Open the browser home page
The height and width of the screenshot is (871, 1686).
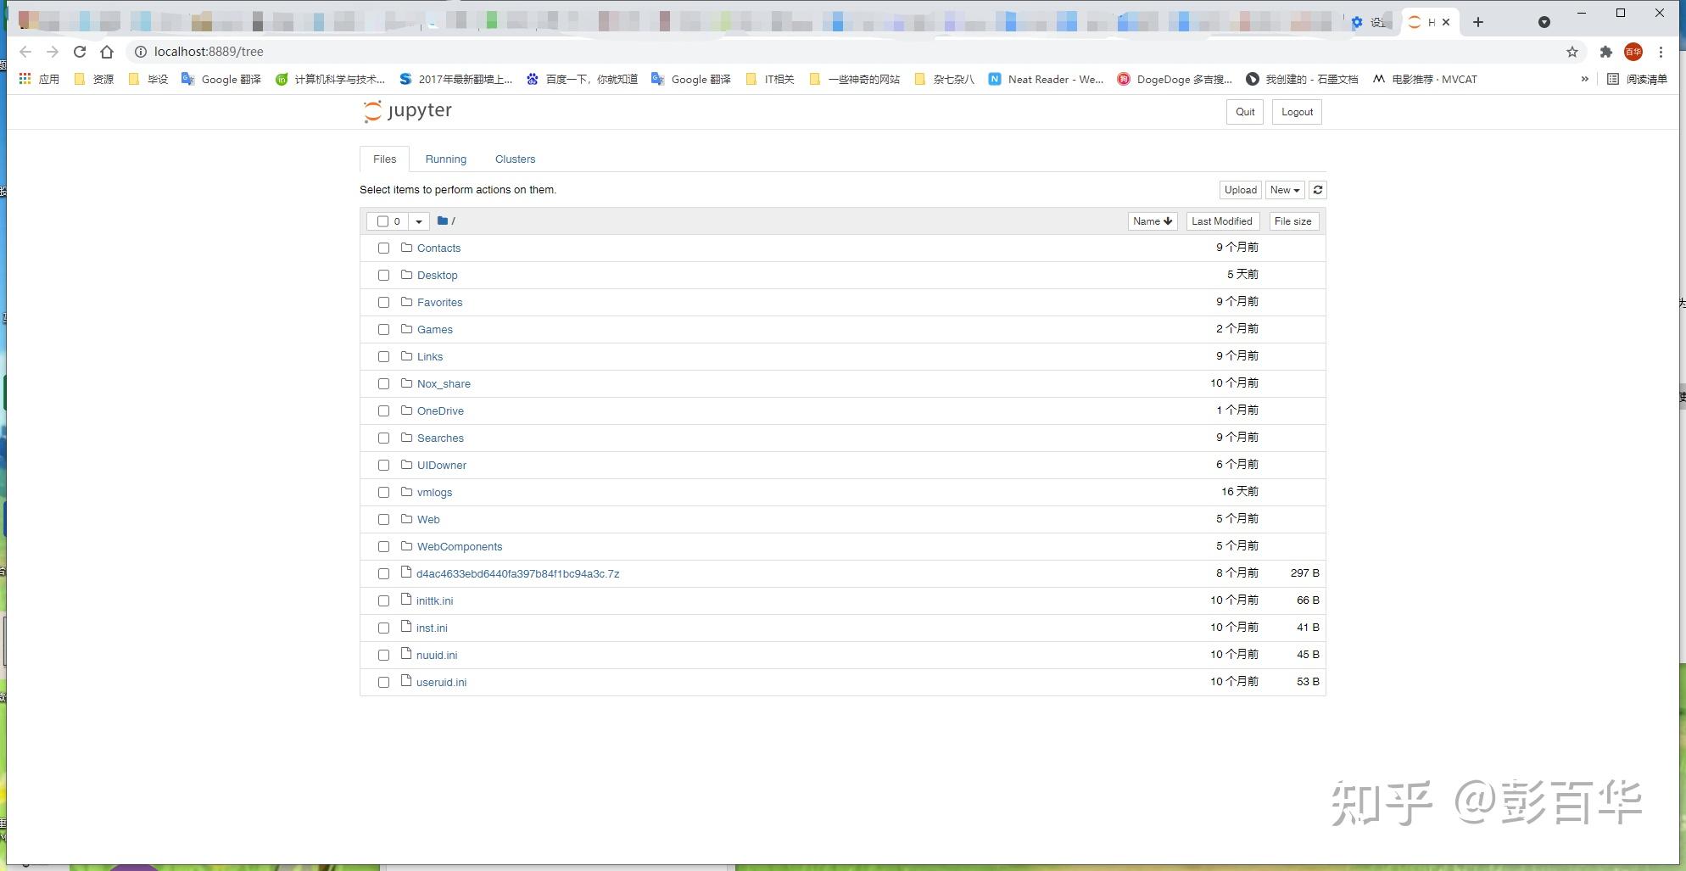click(107, 52)
